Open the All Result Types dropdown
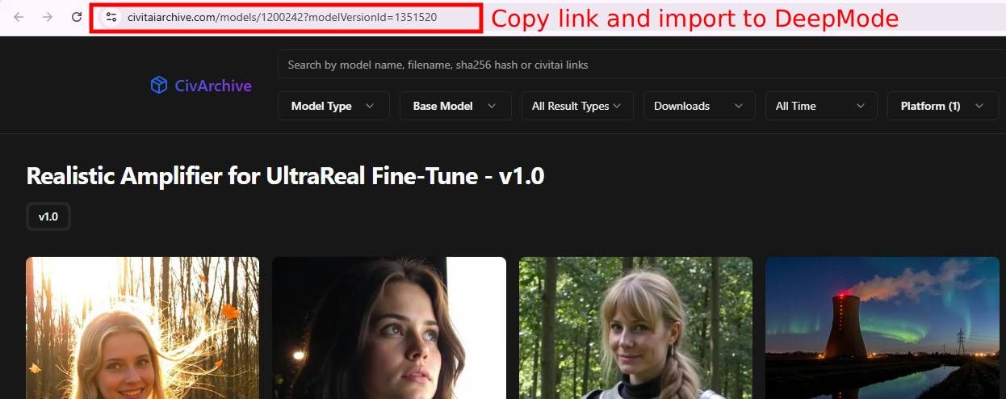 (577, 106)
